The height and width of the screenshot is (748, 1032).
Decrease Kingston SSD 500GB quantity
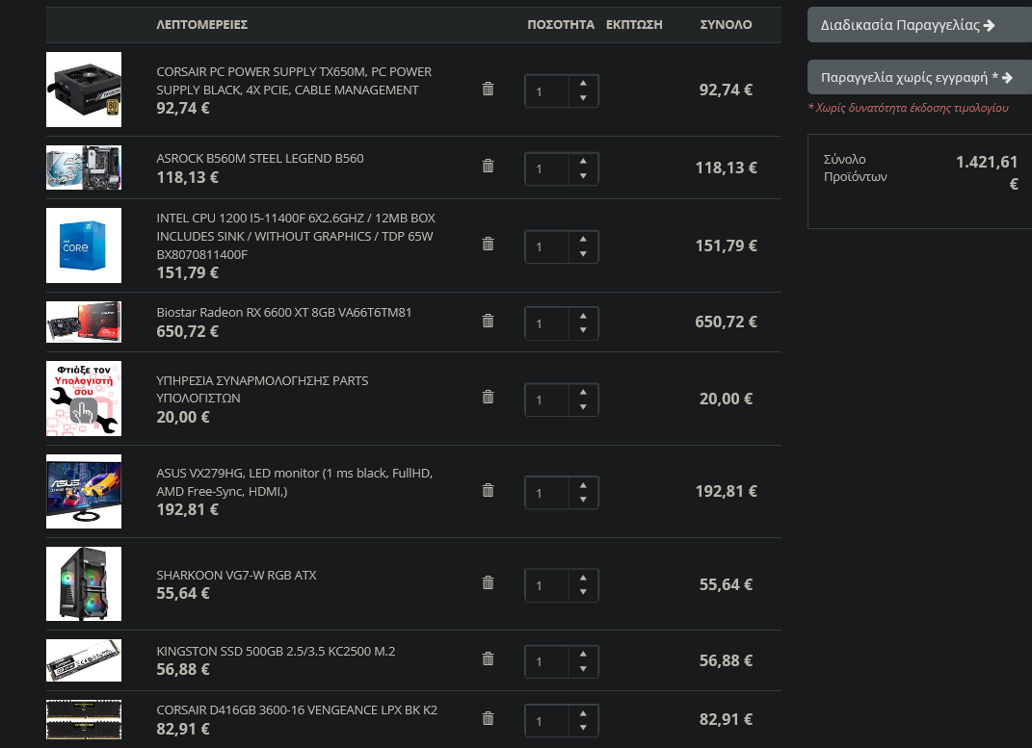coord(583,669)
